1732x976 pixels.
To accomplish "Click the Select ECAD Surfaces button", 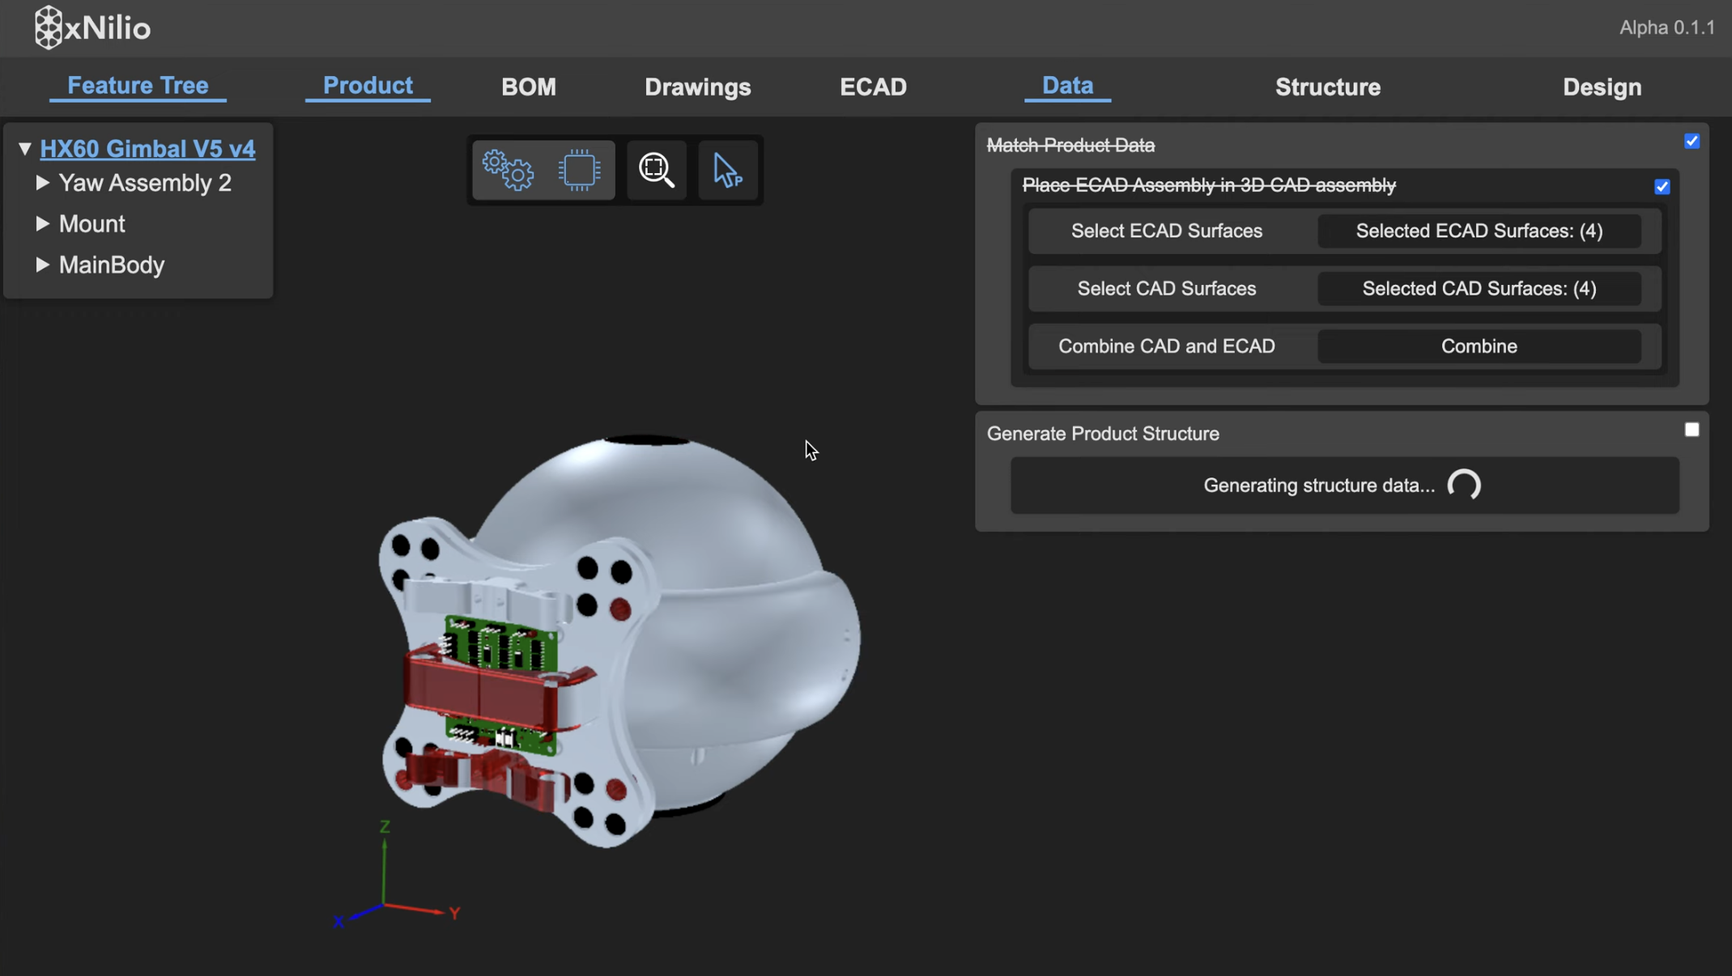I will point(1166,231).
